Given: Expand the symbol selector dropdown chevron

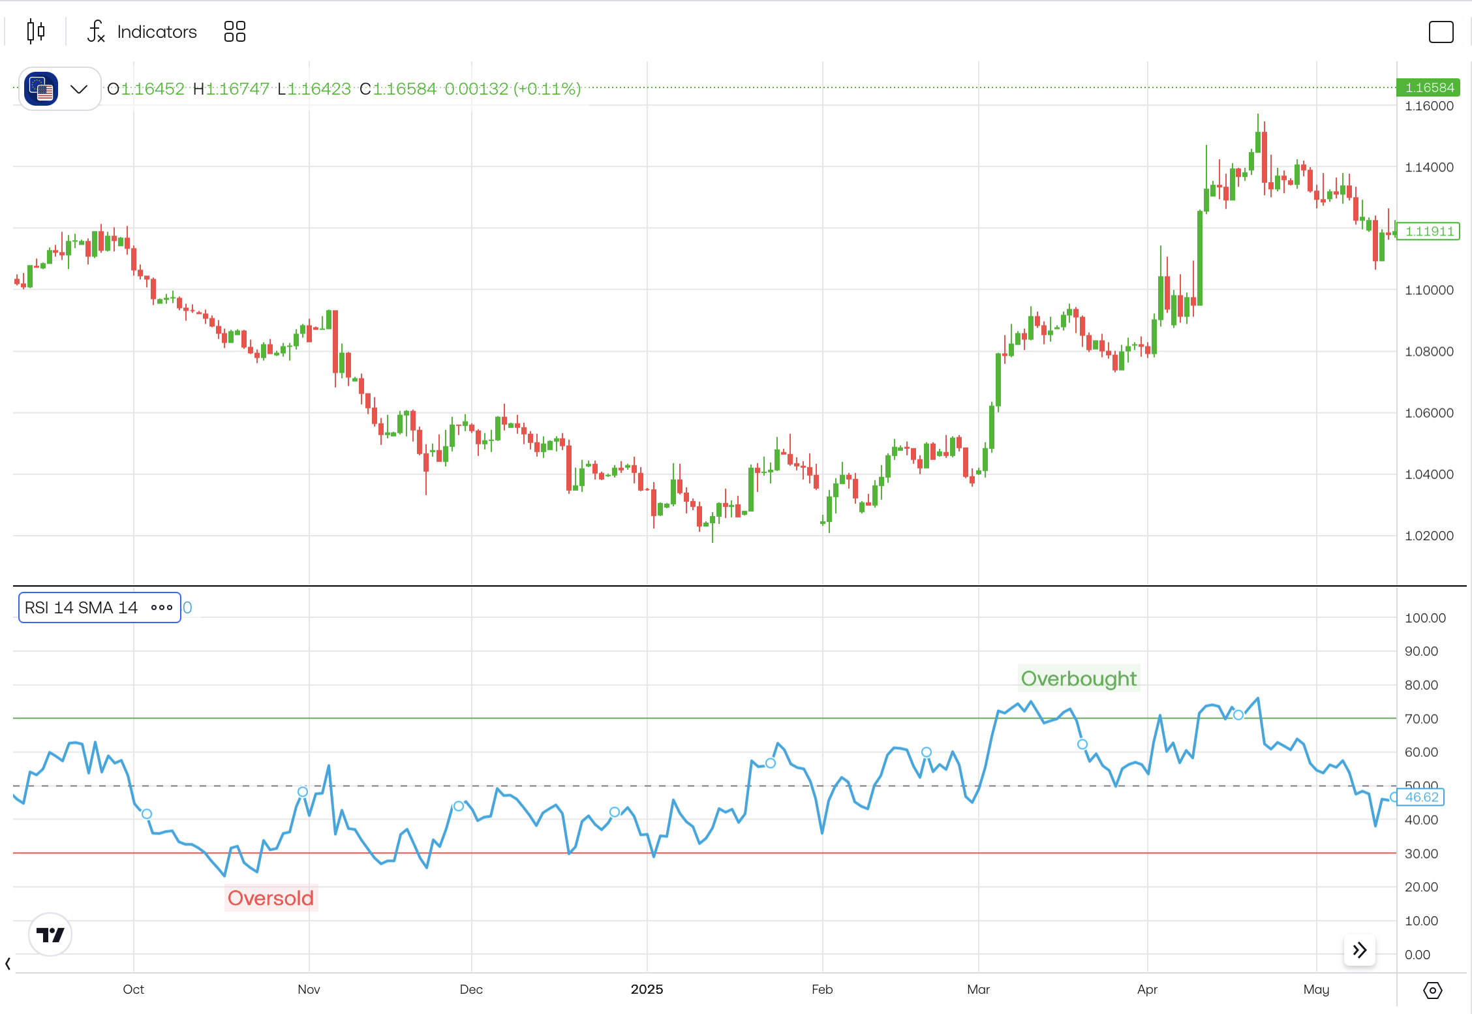Looking at the screenshot, I should coord(79,89).
